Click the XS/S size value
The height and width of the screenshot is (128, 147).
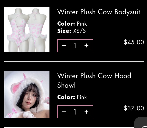click(79, 31)
